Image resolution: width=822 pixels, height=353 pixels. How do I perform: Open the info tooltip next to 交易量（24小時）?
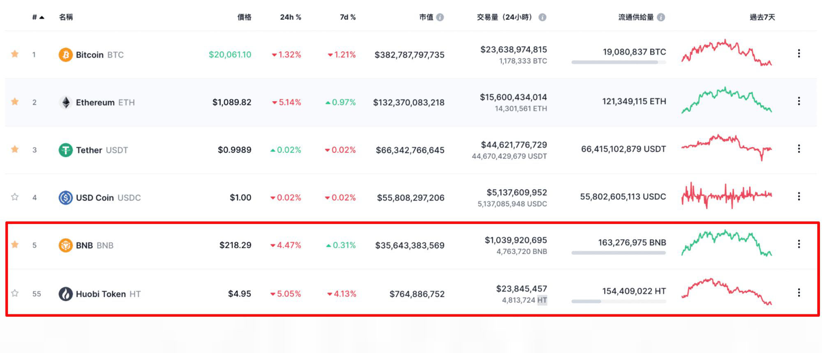[542, 17]
